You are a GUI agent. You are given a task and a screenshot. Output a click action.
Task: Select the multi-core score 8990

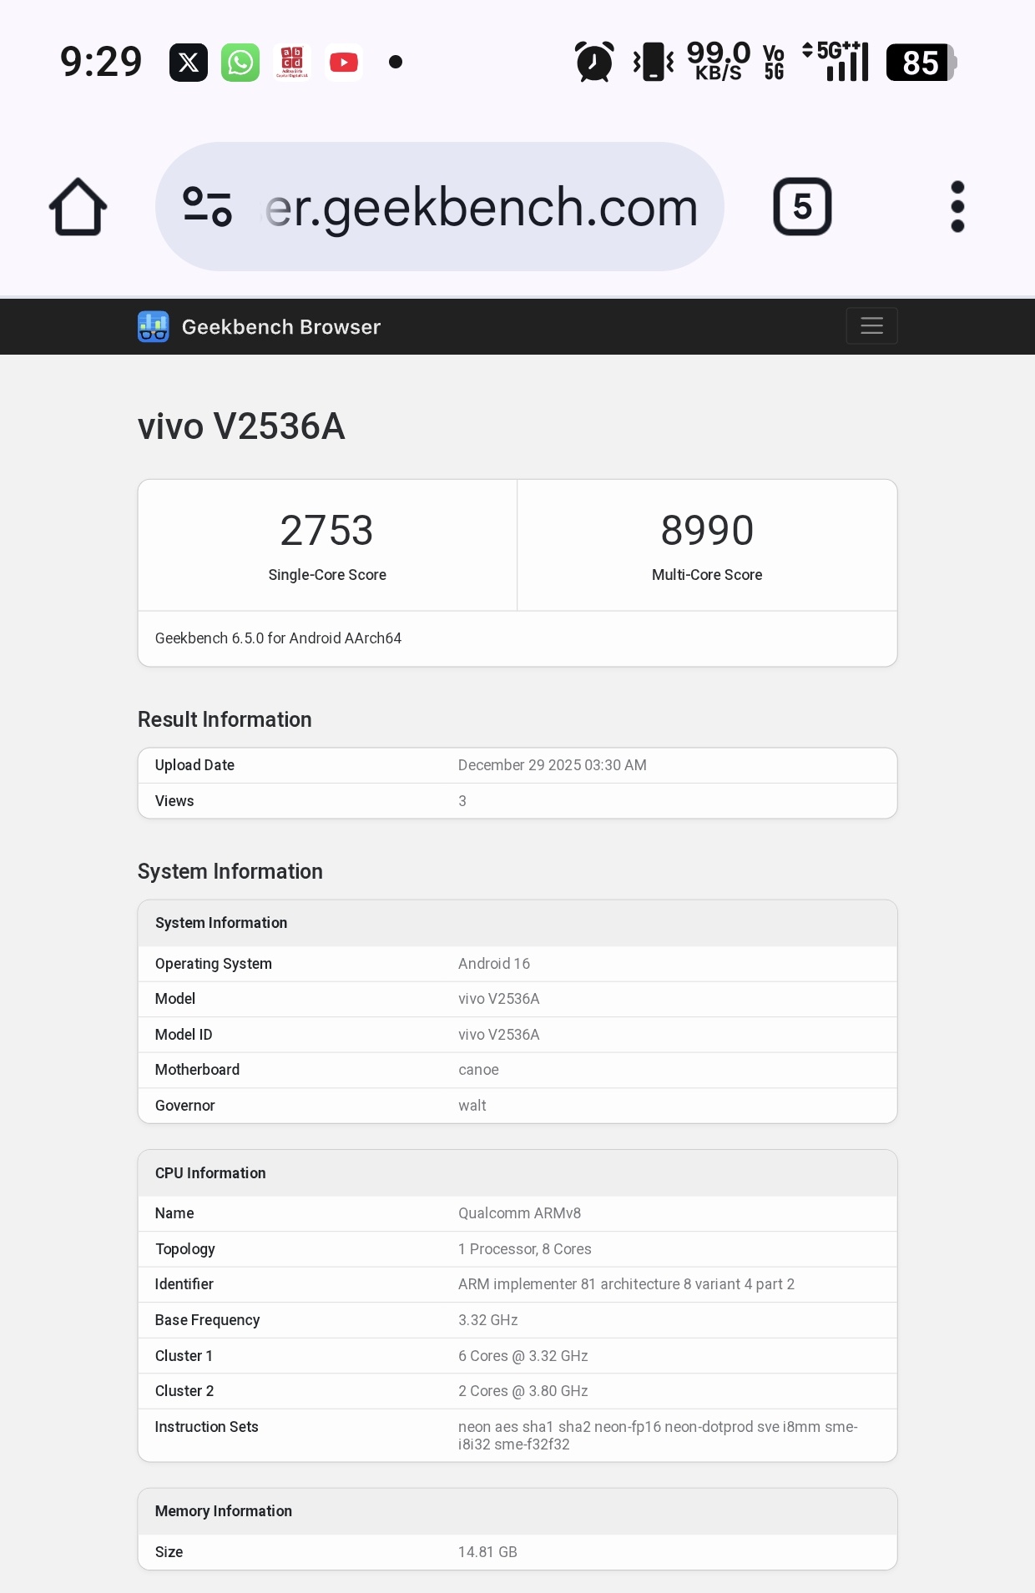[x=707, y=531]
